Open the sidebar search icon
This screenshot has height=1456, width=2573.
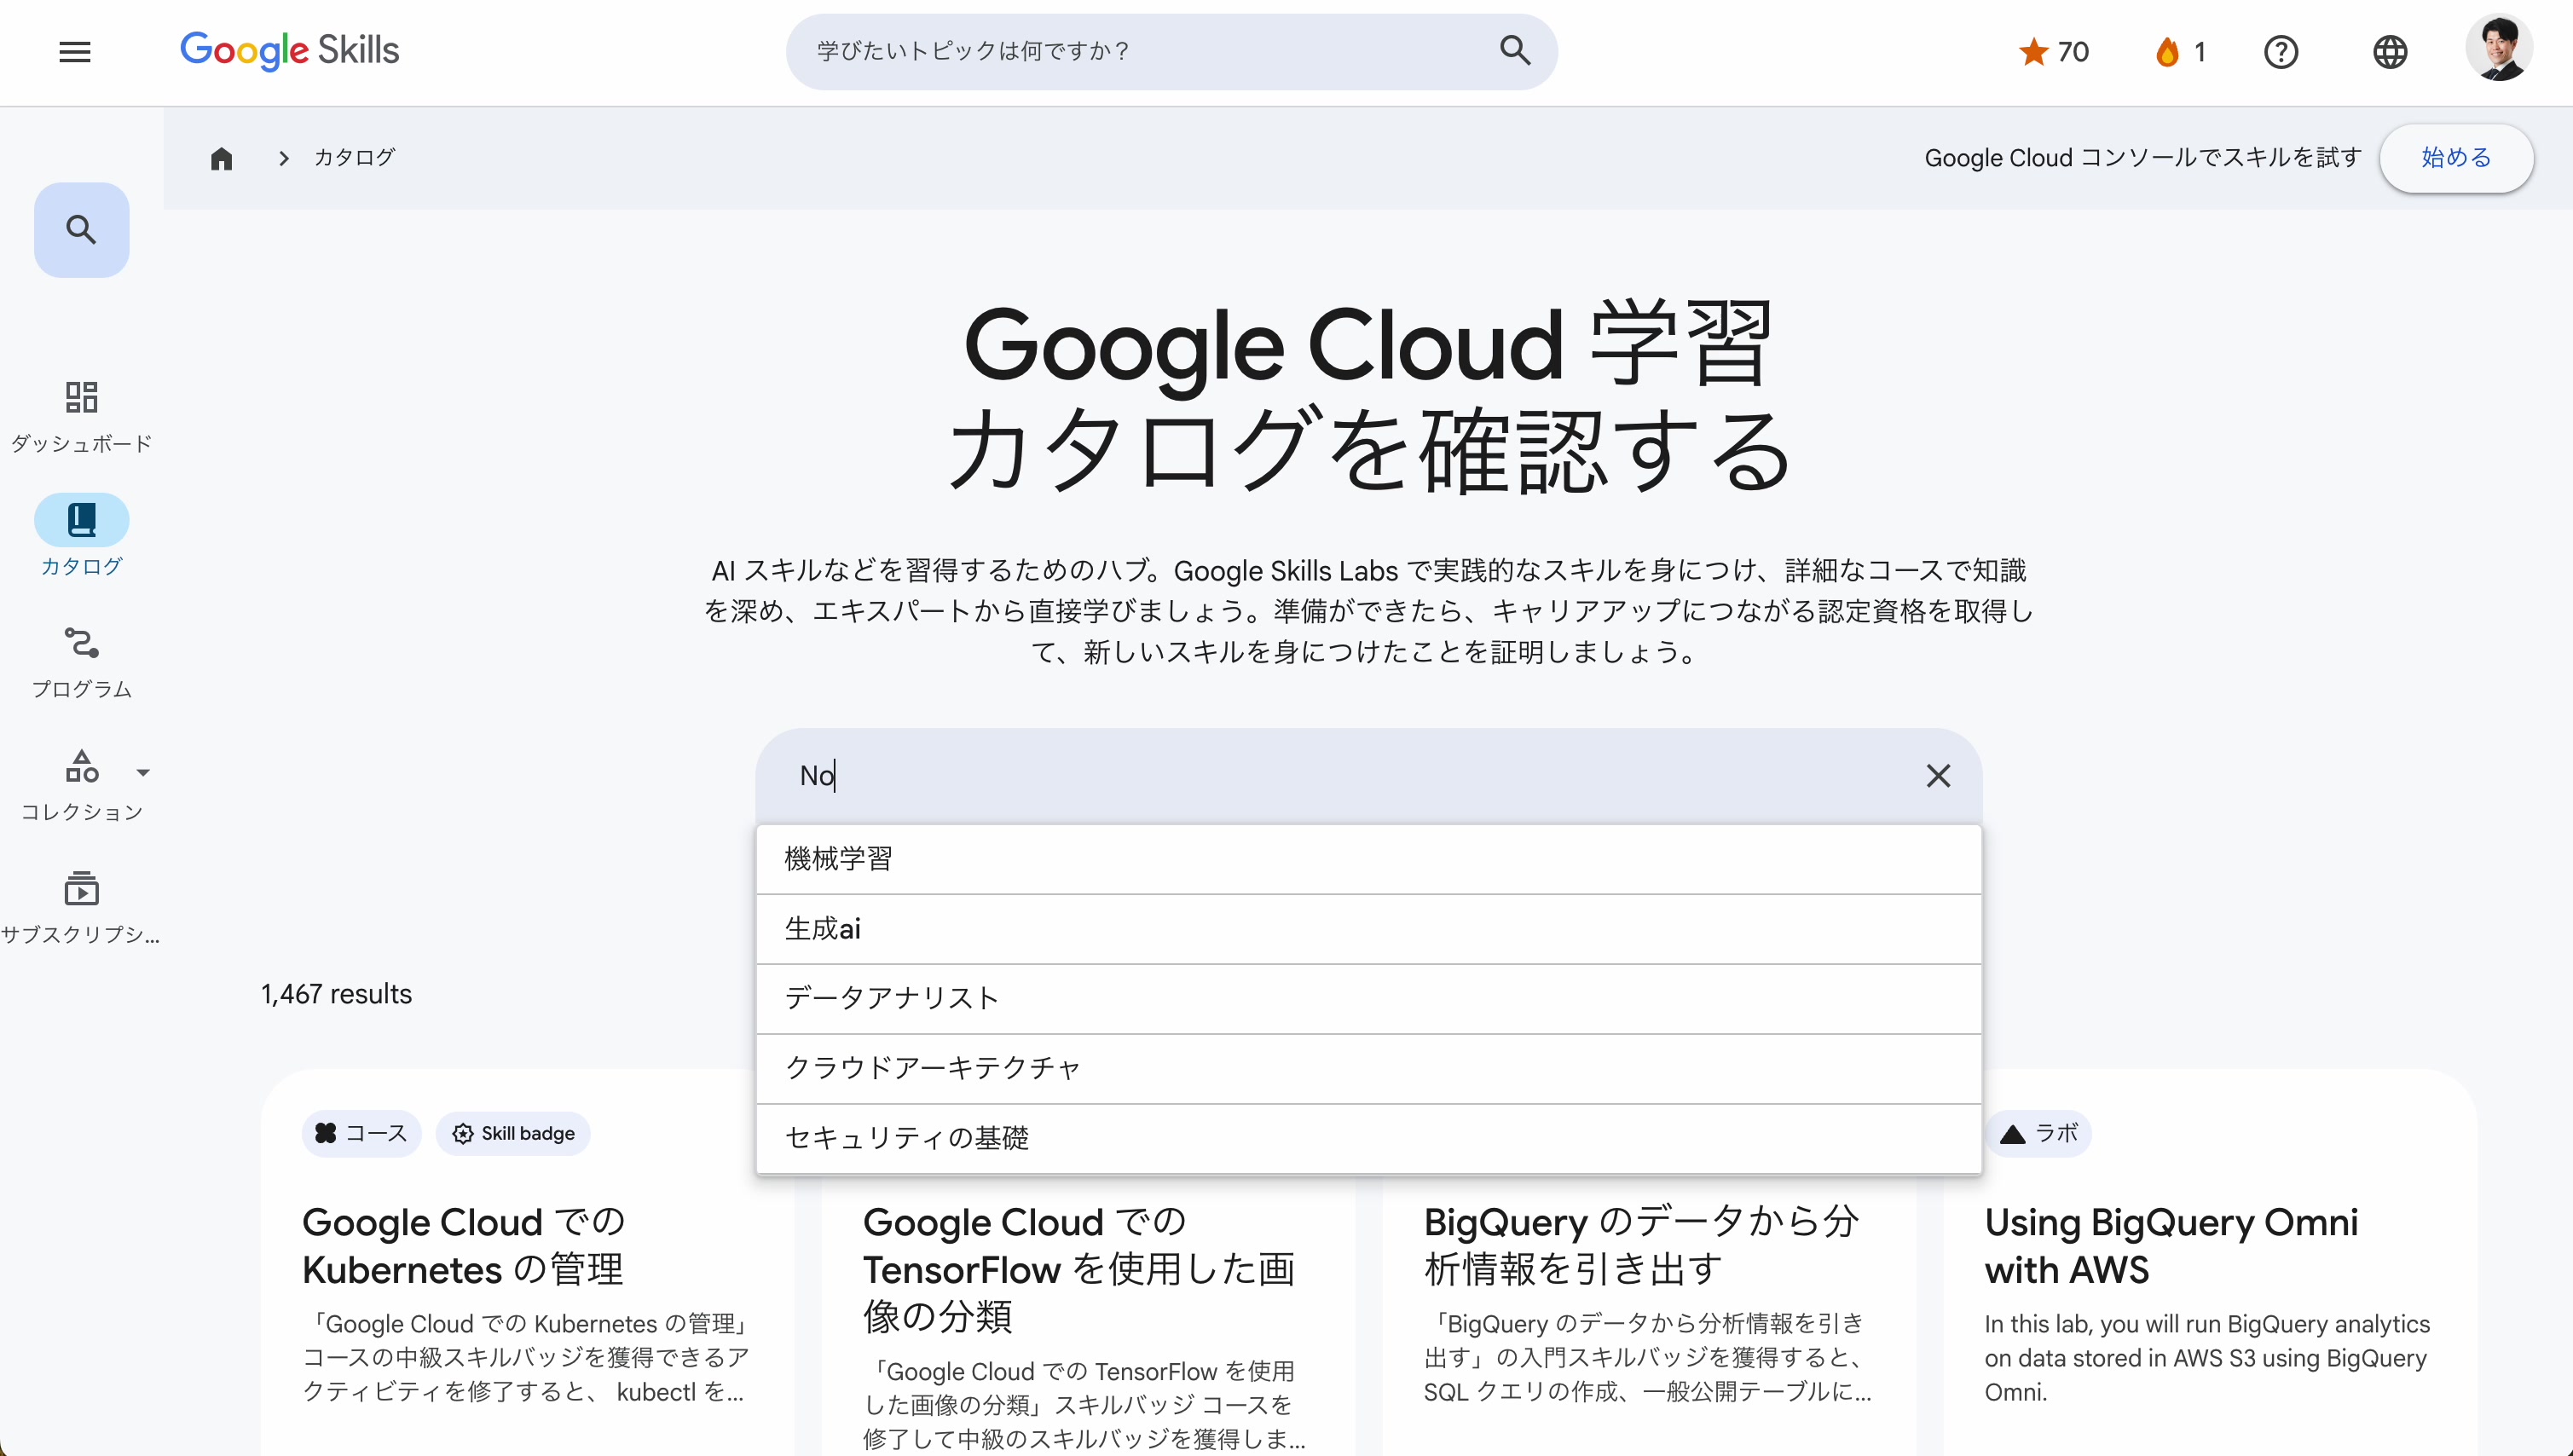tap(81, 228)
